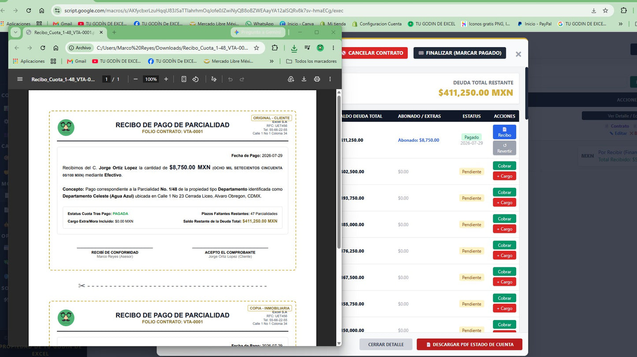Click Revertir on the Pagado row
Screen dimensions: 637x357
504,148
